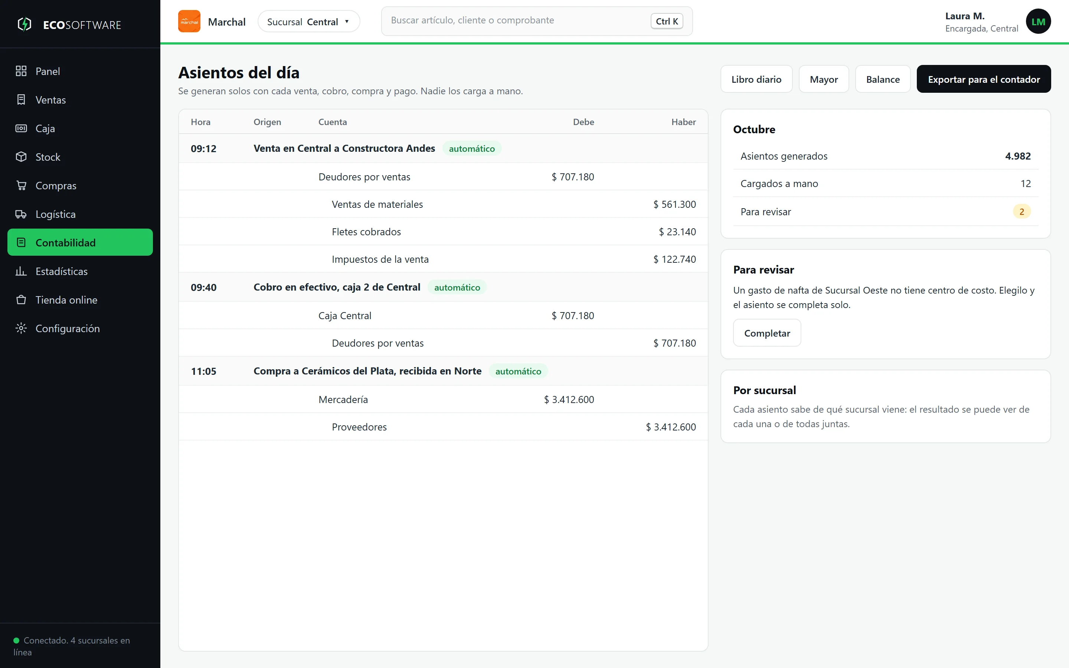Click the Ventas de materiales row
Viewport: 1069px width, 668px height.
click(443, 204)
